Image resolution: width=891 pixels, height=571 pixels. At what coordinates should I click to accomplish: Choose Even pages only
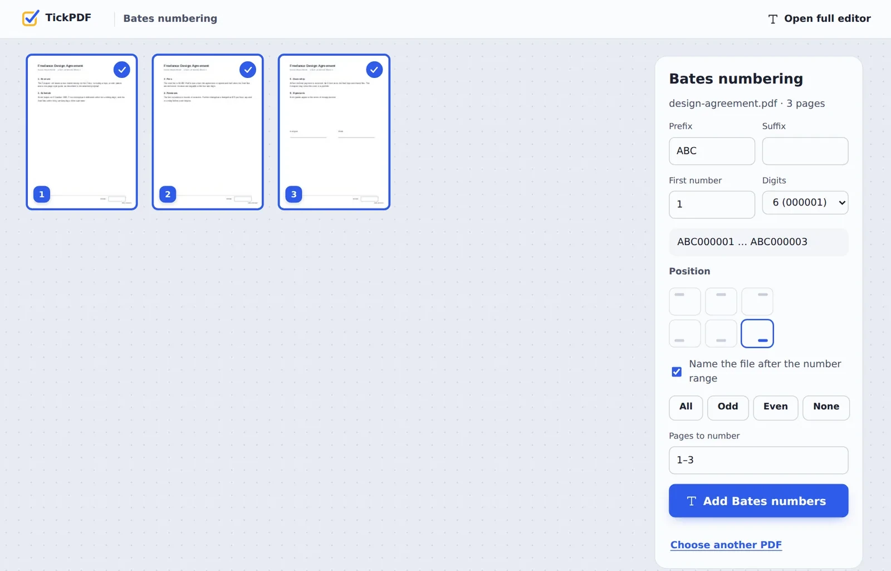[775, 407]
